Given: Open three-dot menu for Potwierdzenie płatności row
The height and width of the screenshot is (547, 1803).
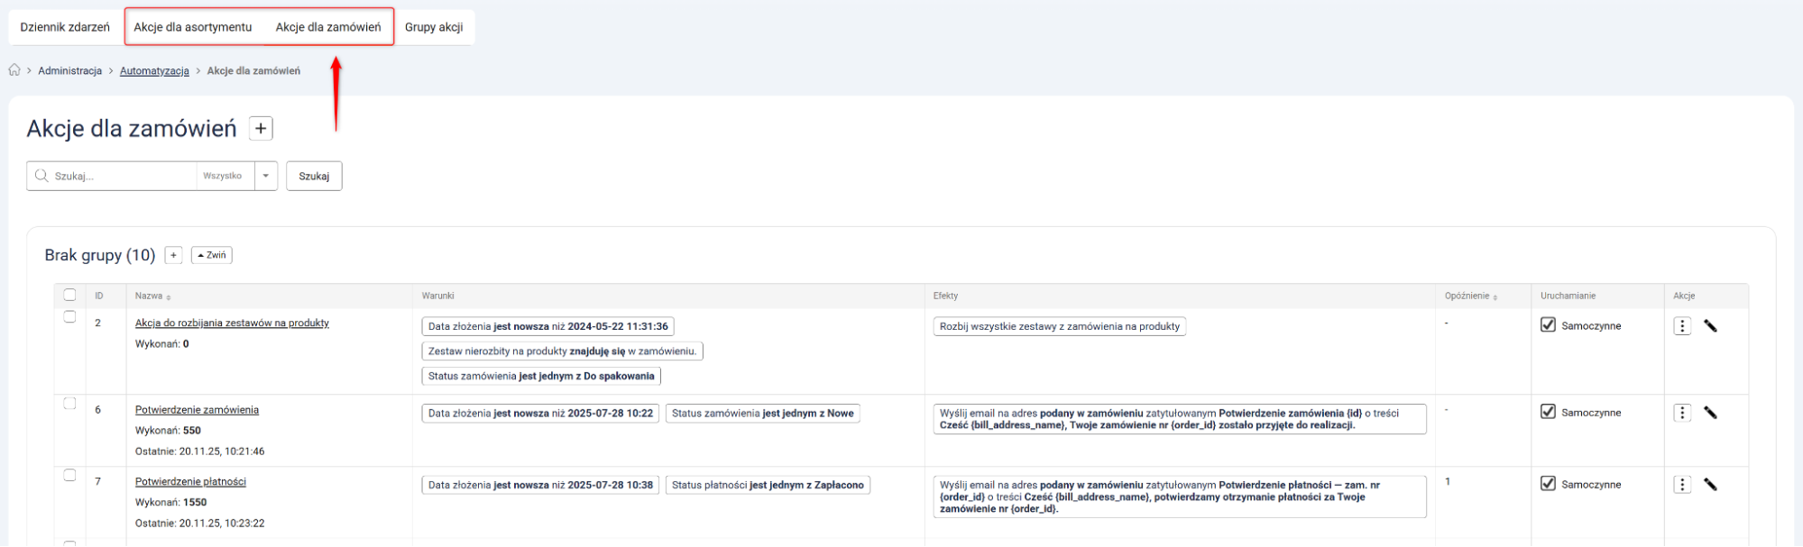Looking at the screenshot, I should [1682, 485].
